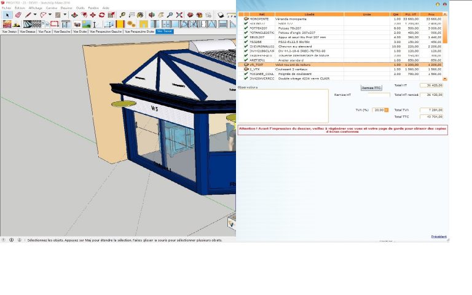
Task: Activate the Zoom magnifier tool
Action: pos(170,15)
